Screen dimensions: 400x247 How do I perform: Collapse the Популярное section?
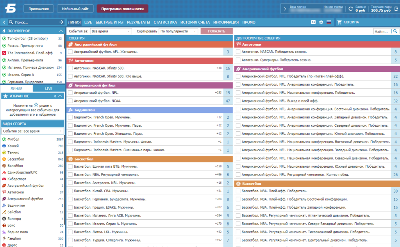pyautogui.click(x=61, y=31)
